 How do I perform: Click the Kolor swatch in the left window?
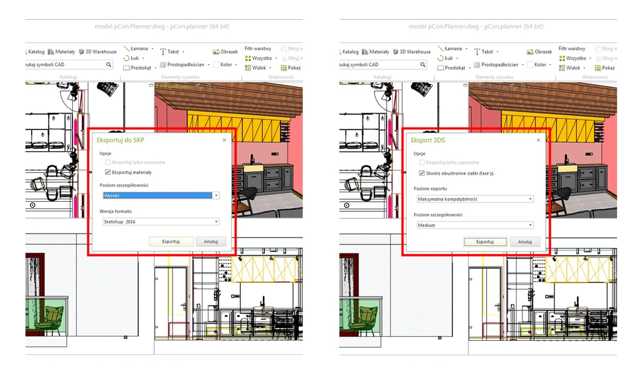[216, 65]
